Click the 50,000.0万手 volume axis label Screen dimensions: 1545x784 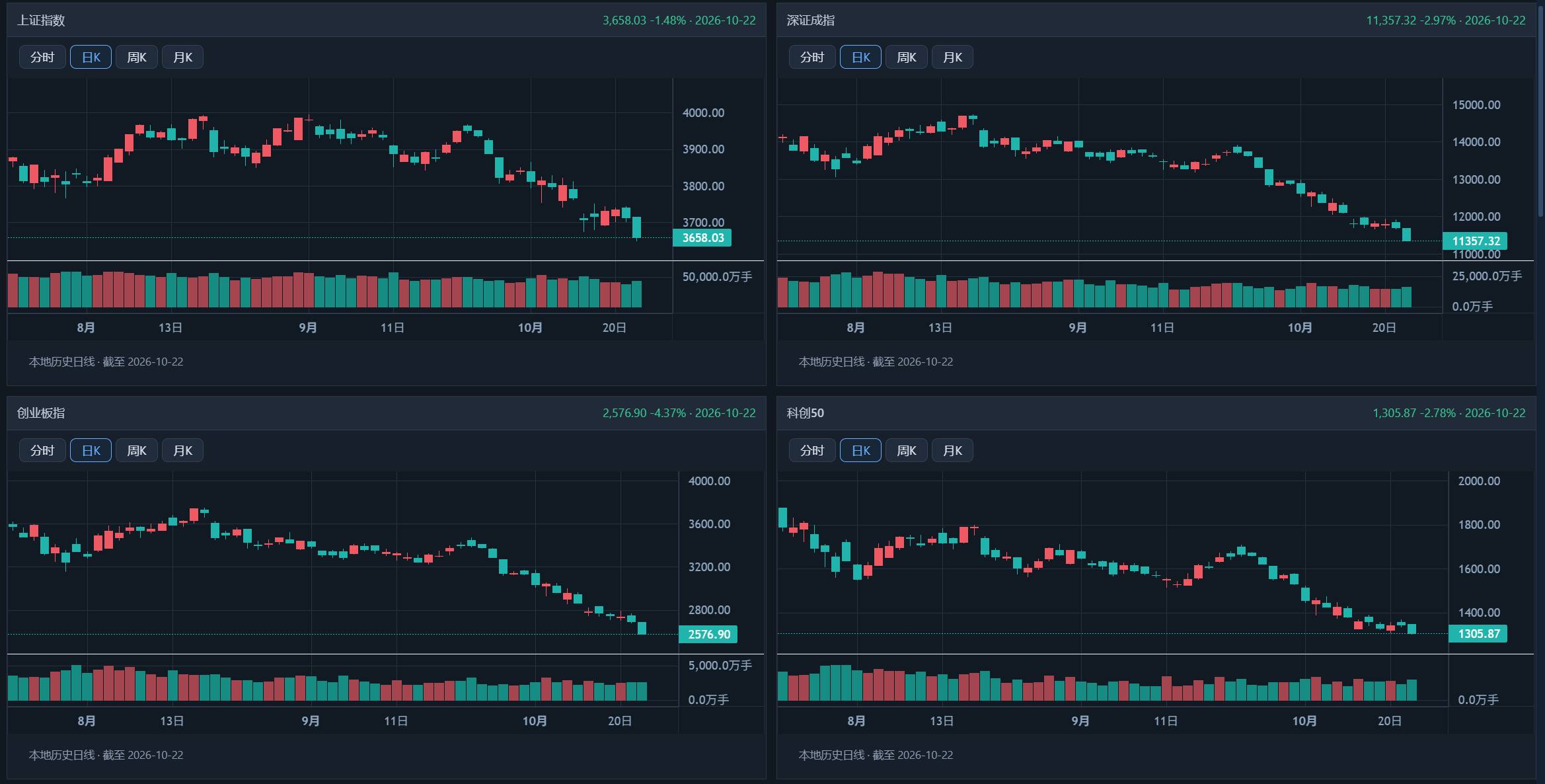(717, 277)
